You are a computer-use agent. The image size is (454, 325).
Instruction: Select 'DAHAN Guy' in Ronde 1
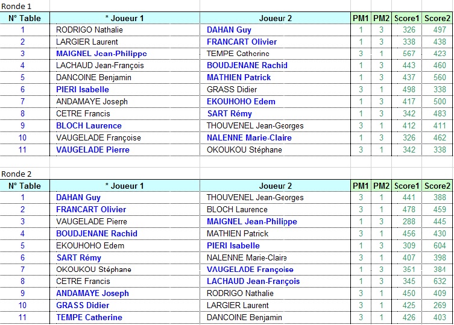click(x=229, y=30)
